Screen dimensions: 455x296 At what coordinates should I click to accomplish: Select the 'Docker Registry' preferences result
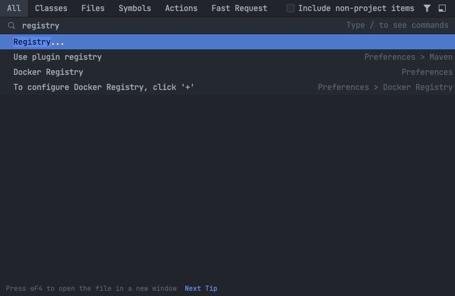[x=48, y=72]
